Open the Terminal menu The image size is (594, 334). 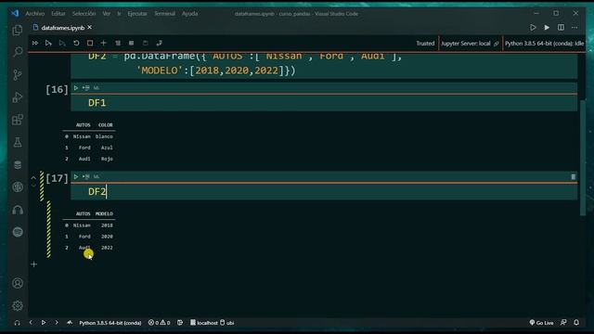click(x=164, y=14)
